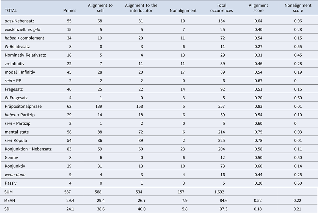This screenshot has width=318, height=213.
Task: Click the Total occurrences column header
Action: point(221,8)
